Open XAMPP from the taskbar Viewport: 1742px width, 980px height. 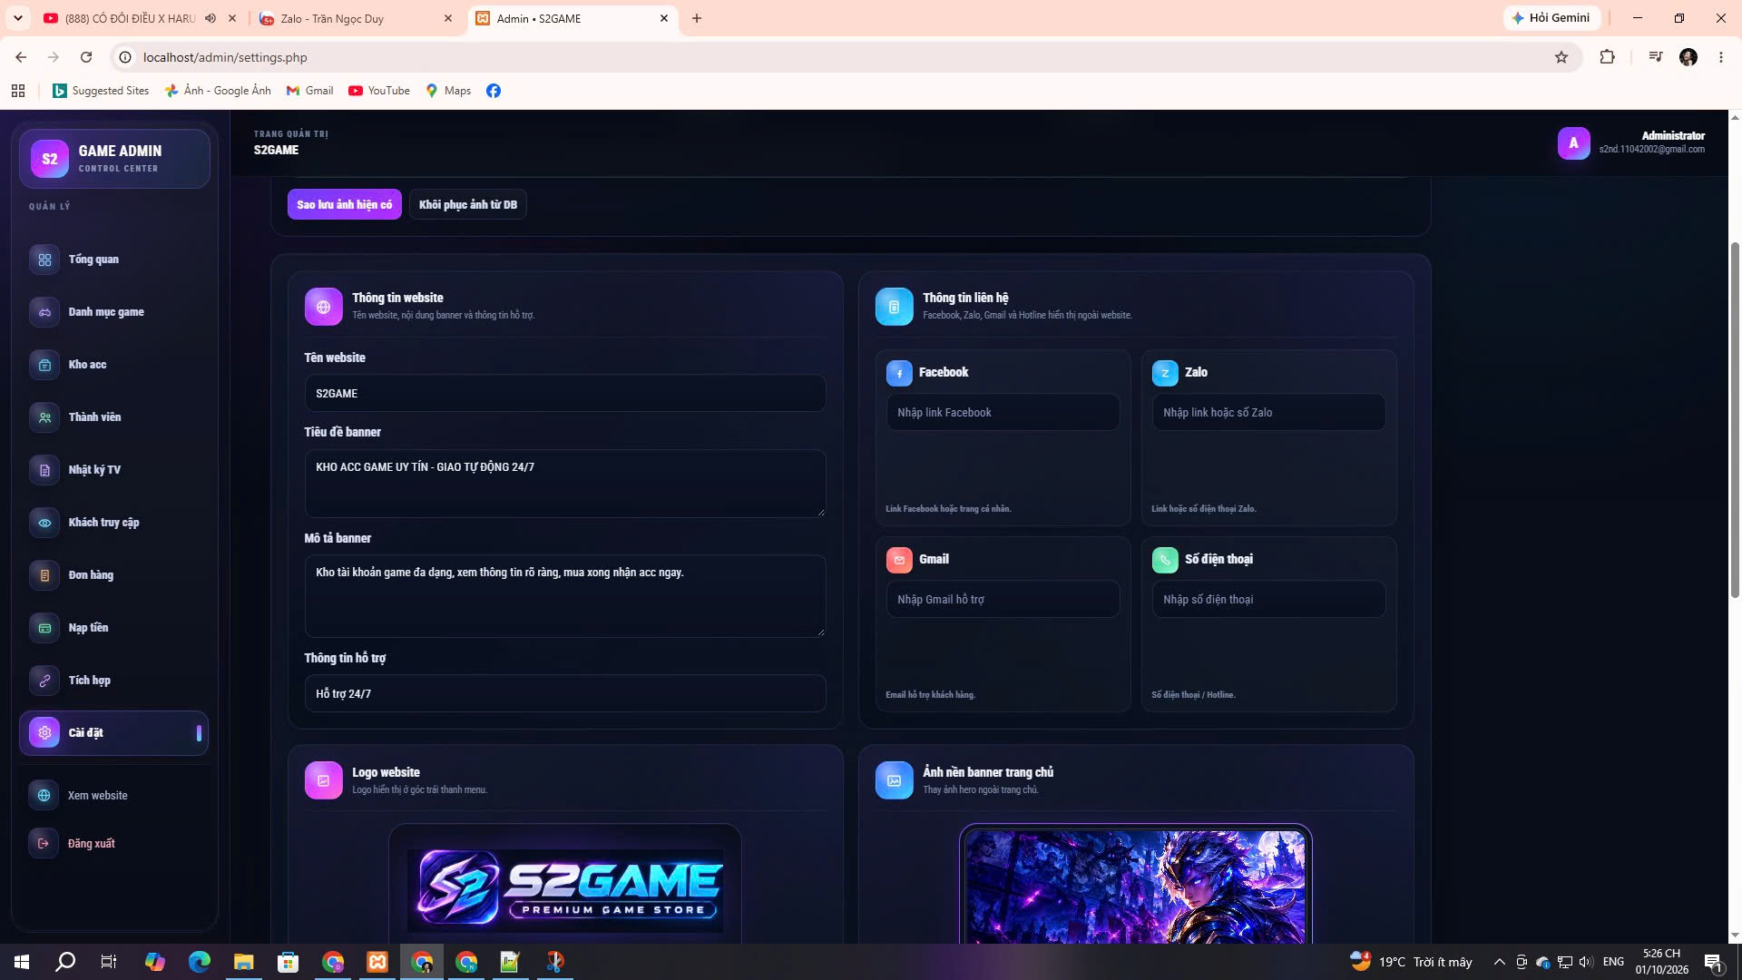[377, 962]
